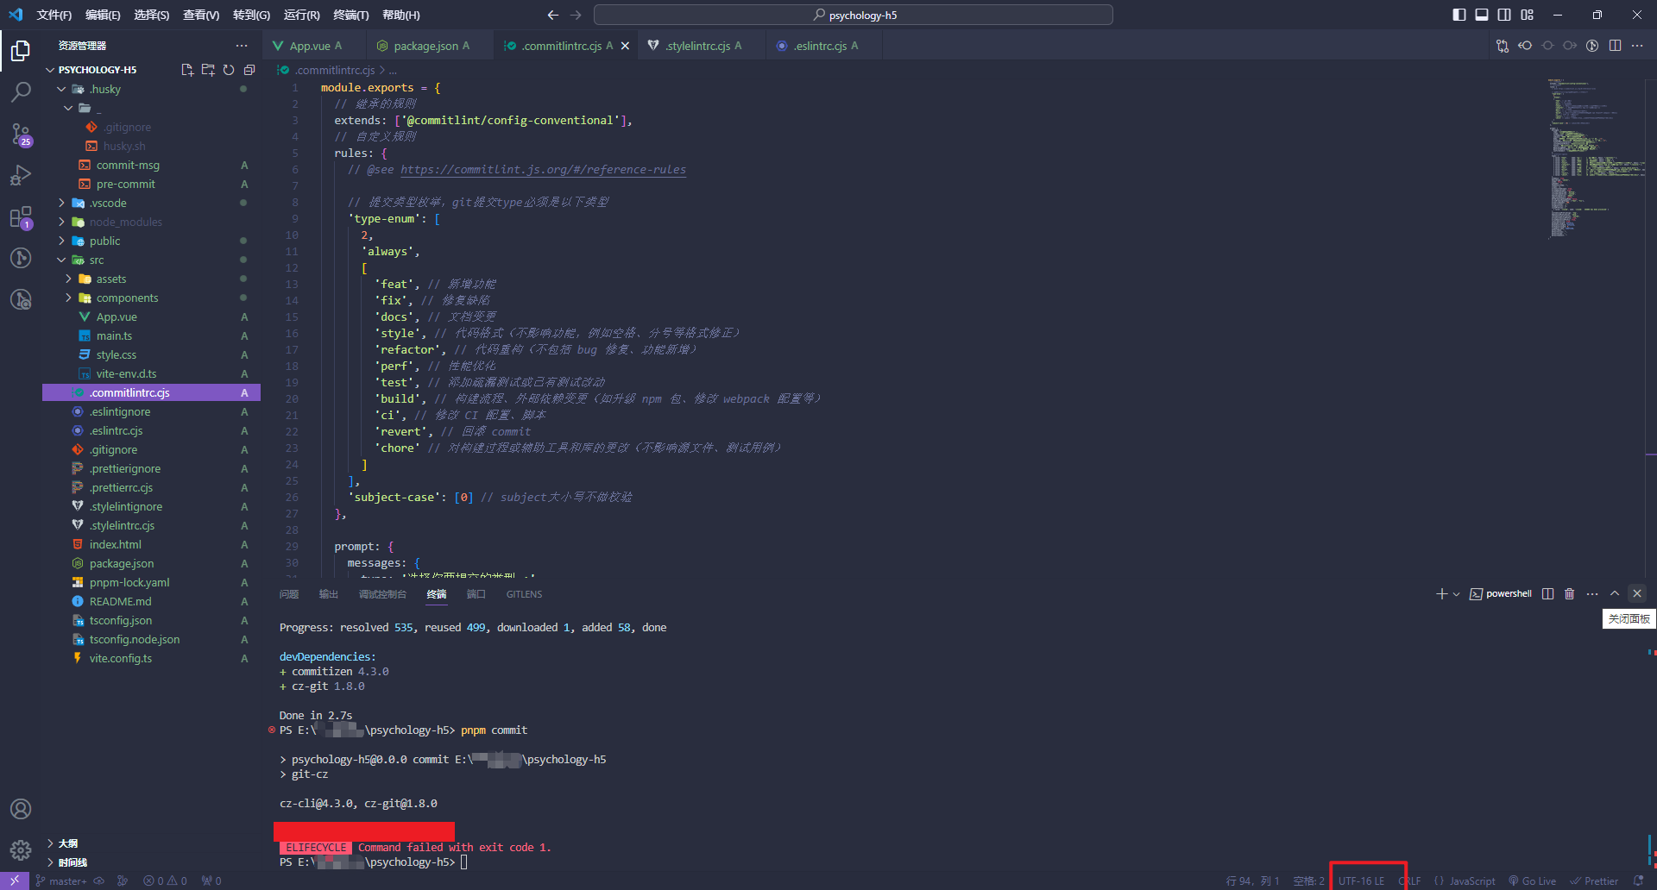
Task: Click the New File icon in explorer
Action: pyautogui.click(x=187, y=70)
